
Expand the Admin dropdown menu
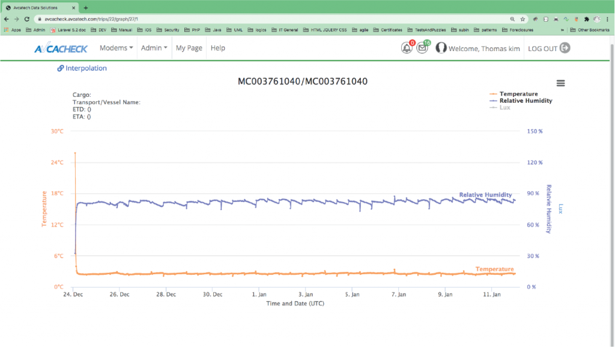click(154, 48)
